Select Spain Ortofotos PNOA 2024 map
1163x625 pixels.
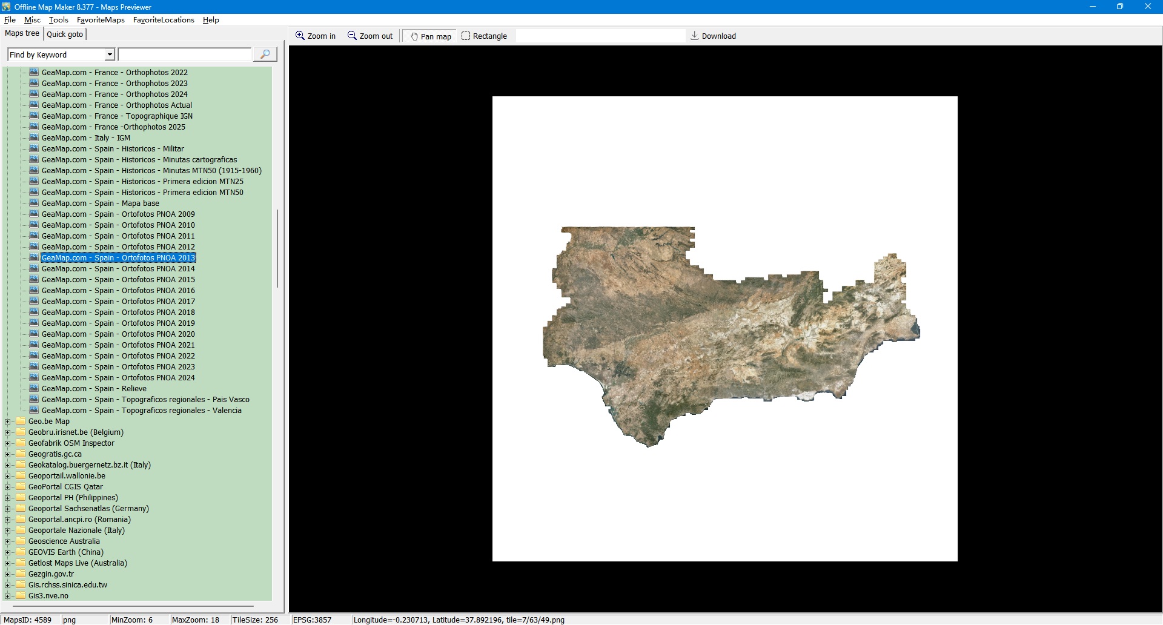coord(118,378)
